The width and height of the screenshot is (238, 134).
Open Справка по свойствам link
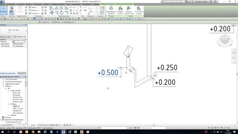8,73
